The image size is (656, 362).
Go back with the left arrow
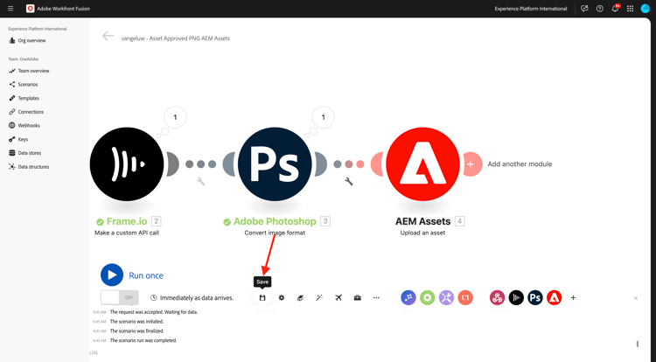(x=108, y=37)
